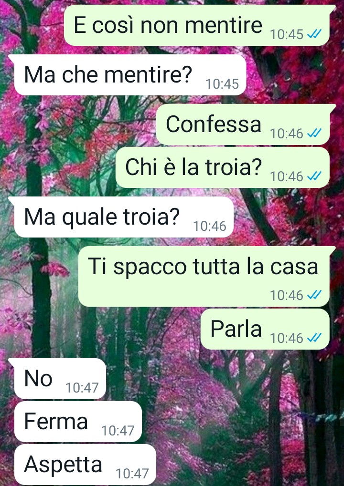344x486 pixels.
Task: Tap the 'Ferma' message bubble
Action: click(78, 422)
